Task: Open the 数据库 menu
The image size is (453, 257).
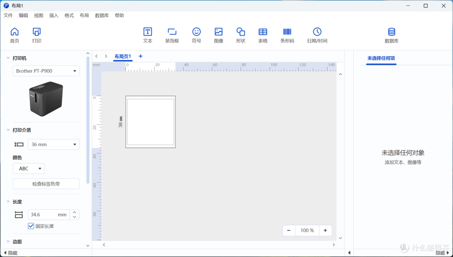Action: pyautogui.click(x=102, y=16)
